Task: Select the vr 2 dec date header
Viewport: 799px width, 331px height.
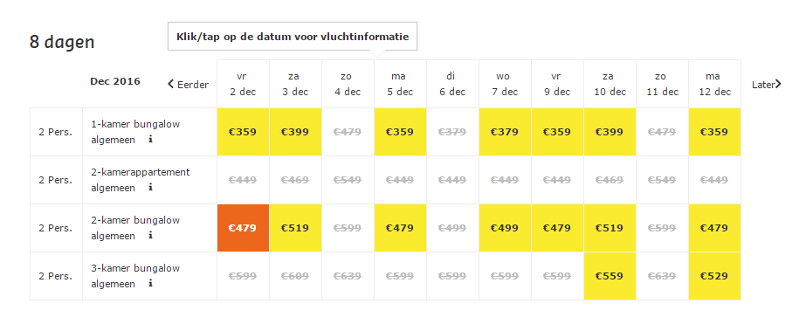Action: (x=243, y=84)
